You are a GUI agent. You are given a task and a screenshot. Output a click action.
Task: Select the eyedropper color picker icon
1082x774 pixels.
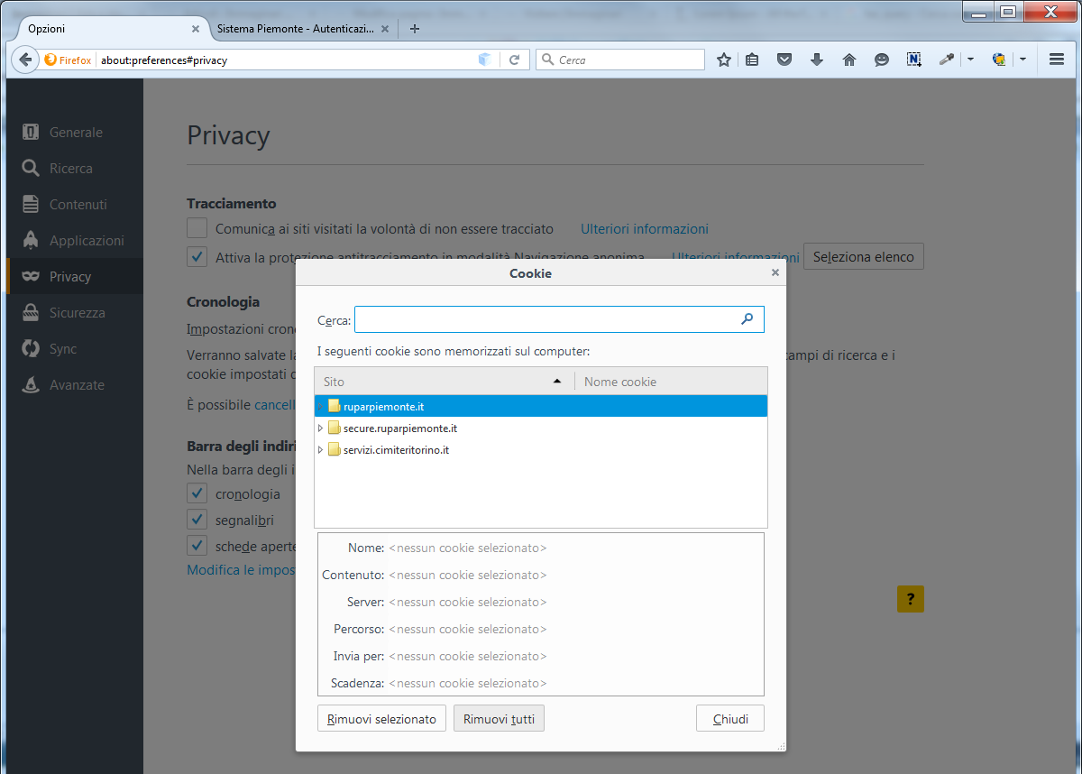[946, 60]
